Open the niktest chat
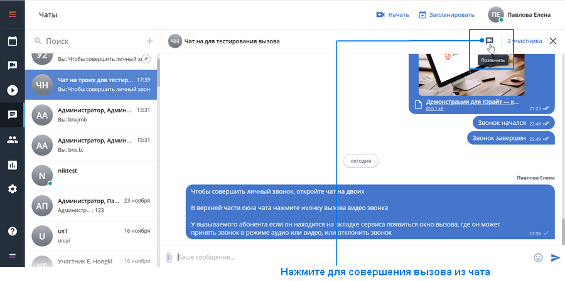 (x=91, y=175)
